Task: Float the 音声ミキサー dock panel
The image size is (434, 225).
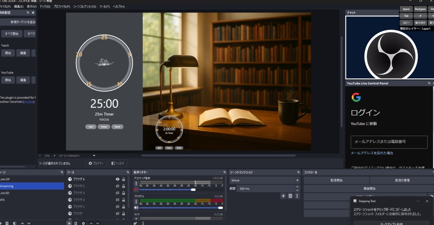Action: [225, 172]
